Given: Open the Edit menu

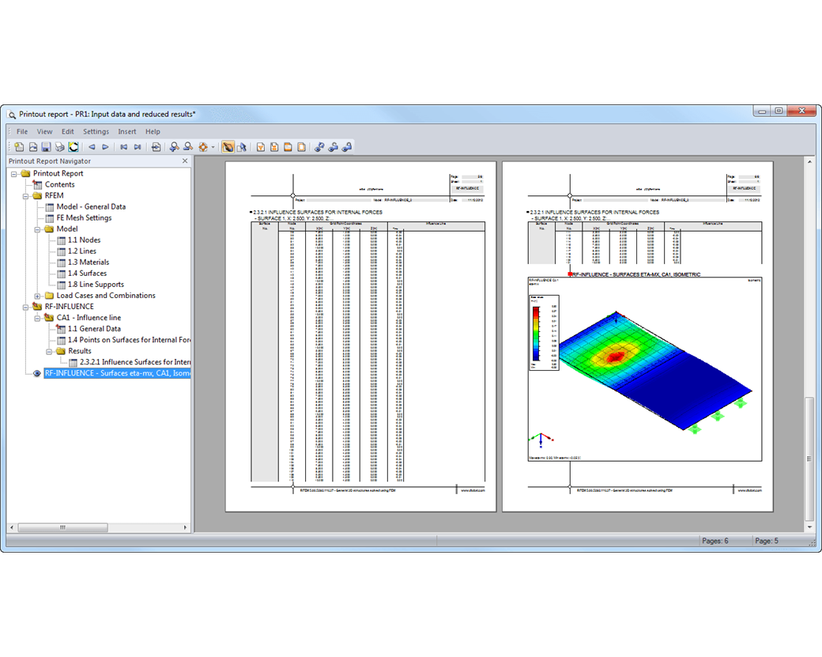Looking at the screenshot, I should tap(68, 131).
